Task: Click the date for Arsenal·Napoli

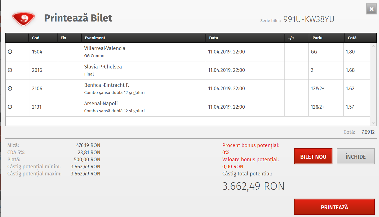Action: 226,107
